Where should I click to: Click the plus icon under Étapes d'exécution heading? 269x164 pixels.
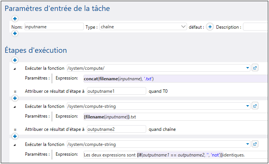15,60
